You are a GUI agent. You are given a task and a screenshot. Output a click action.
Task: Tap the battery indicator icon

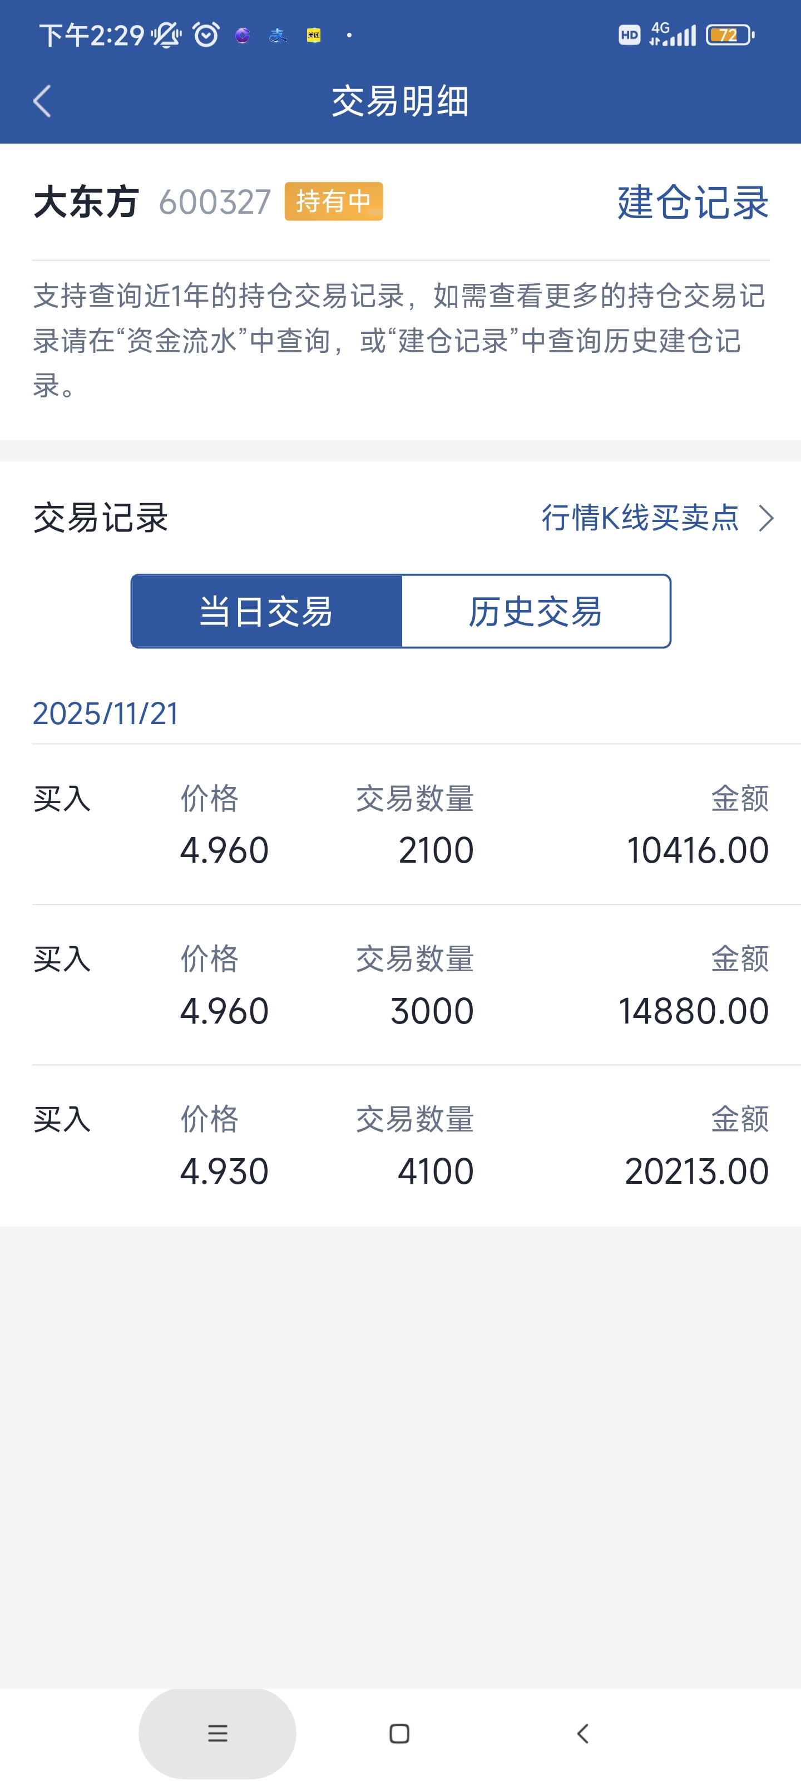(730, 35)
